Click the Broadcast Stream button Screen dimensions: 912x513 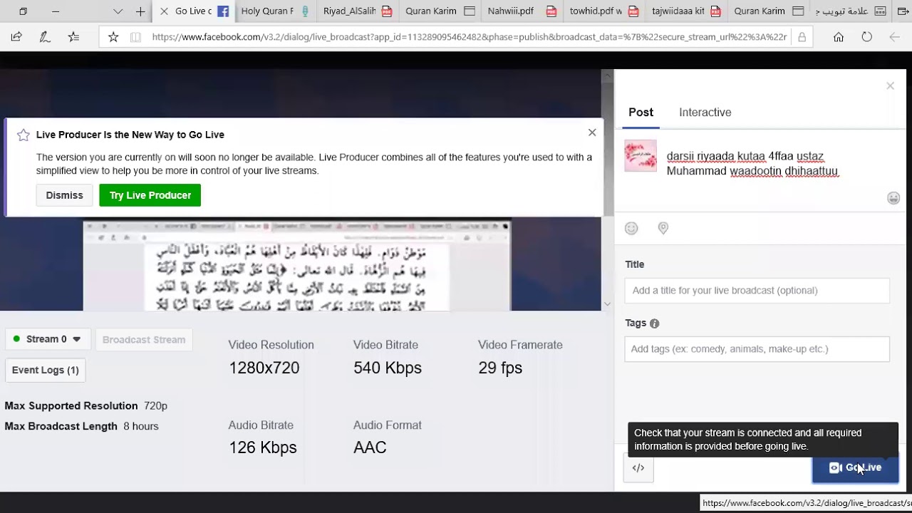[x=144, y=340]
